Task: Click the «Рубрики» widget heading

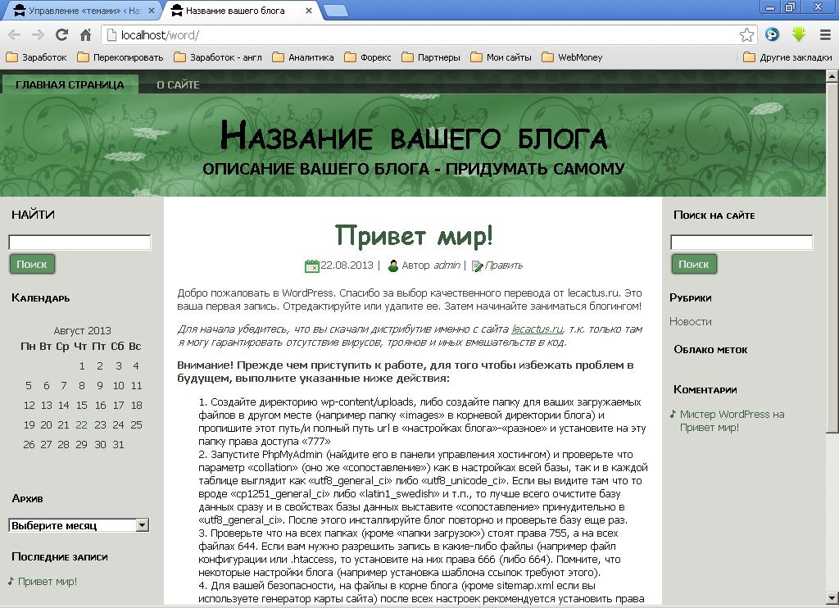Action: pos(691,297)
